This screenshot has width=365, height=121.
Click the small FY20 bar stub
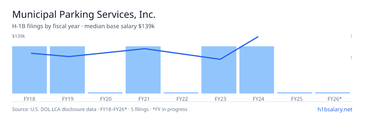click(x=105, y=93)
